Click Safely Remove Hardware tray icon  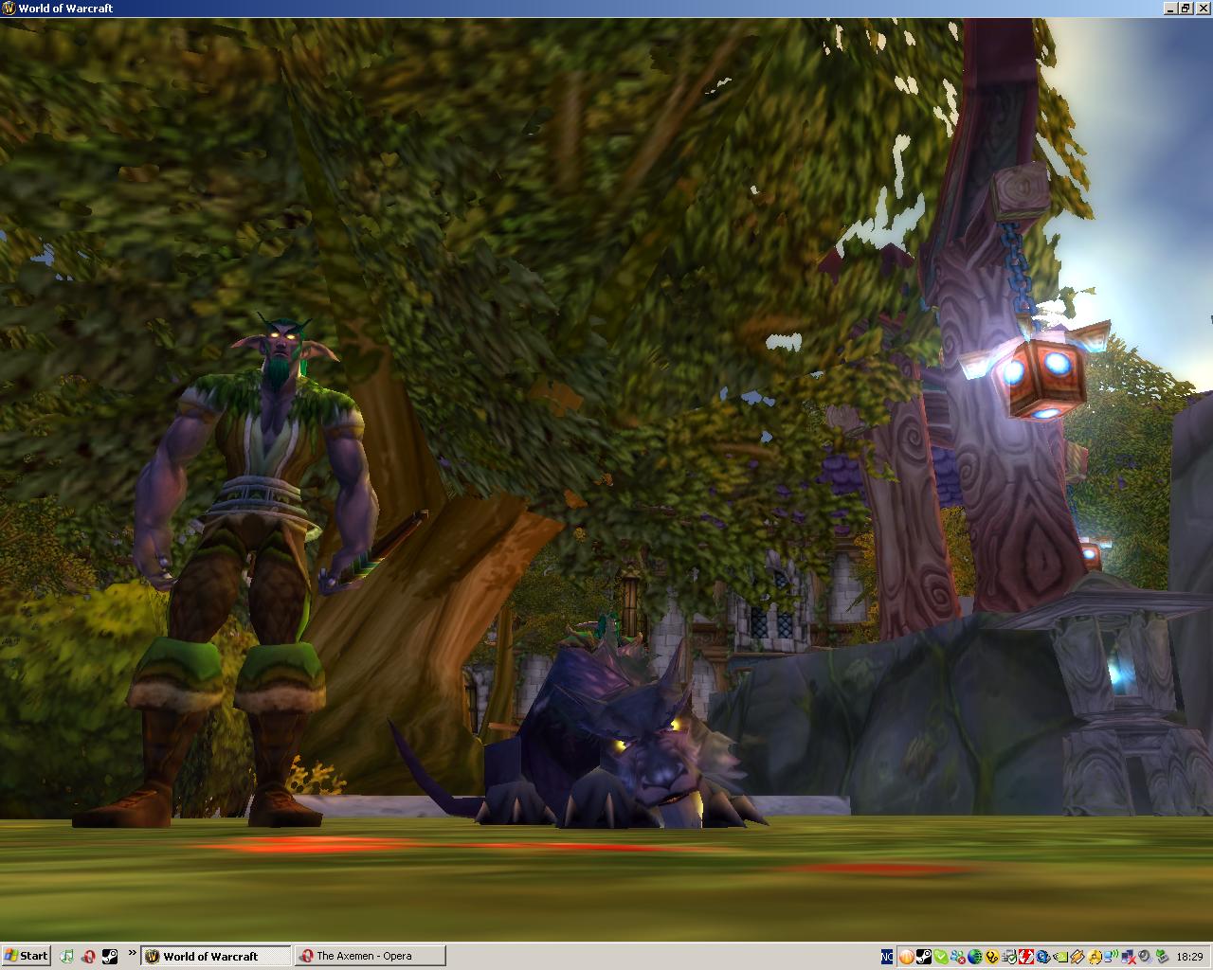[x=1162, y=957]
